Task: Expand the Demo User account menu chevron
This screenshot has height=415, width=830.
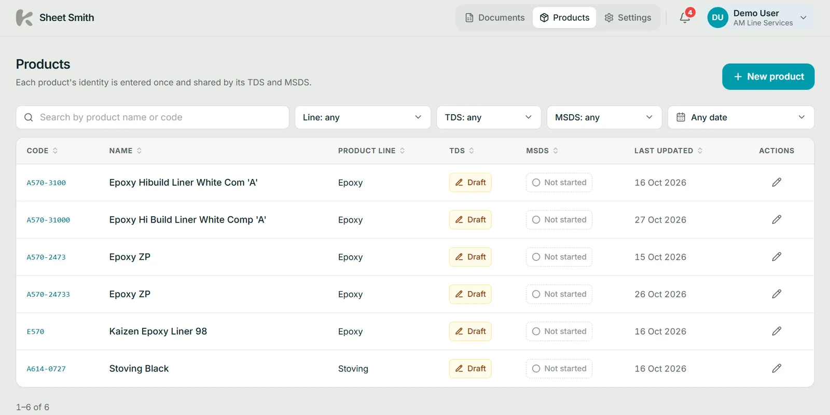Action: (804, 18)
